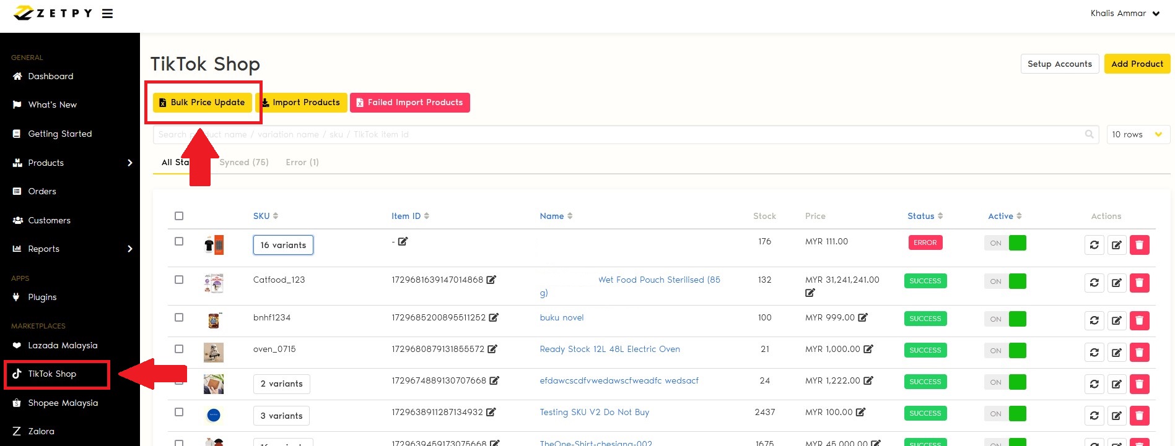Sort table by SKU column
1175x446 pixels.
click(x=266, y=216)
